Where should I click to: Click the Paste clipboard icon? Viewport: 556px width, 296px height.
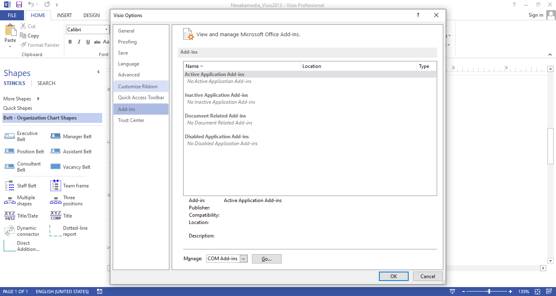[x=10, y=31]
